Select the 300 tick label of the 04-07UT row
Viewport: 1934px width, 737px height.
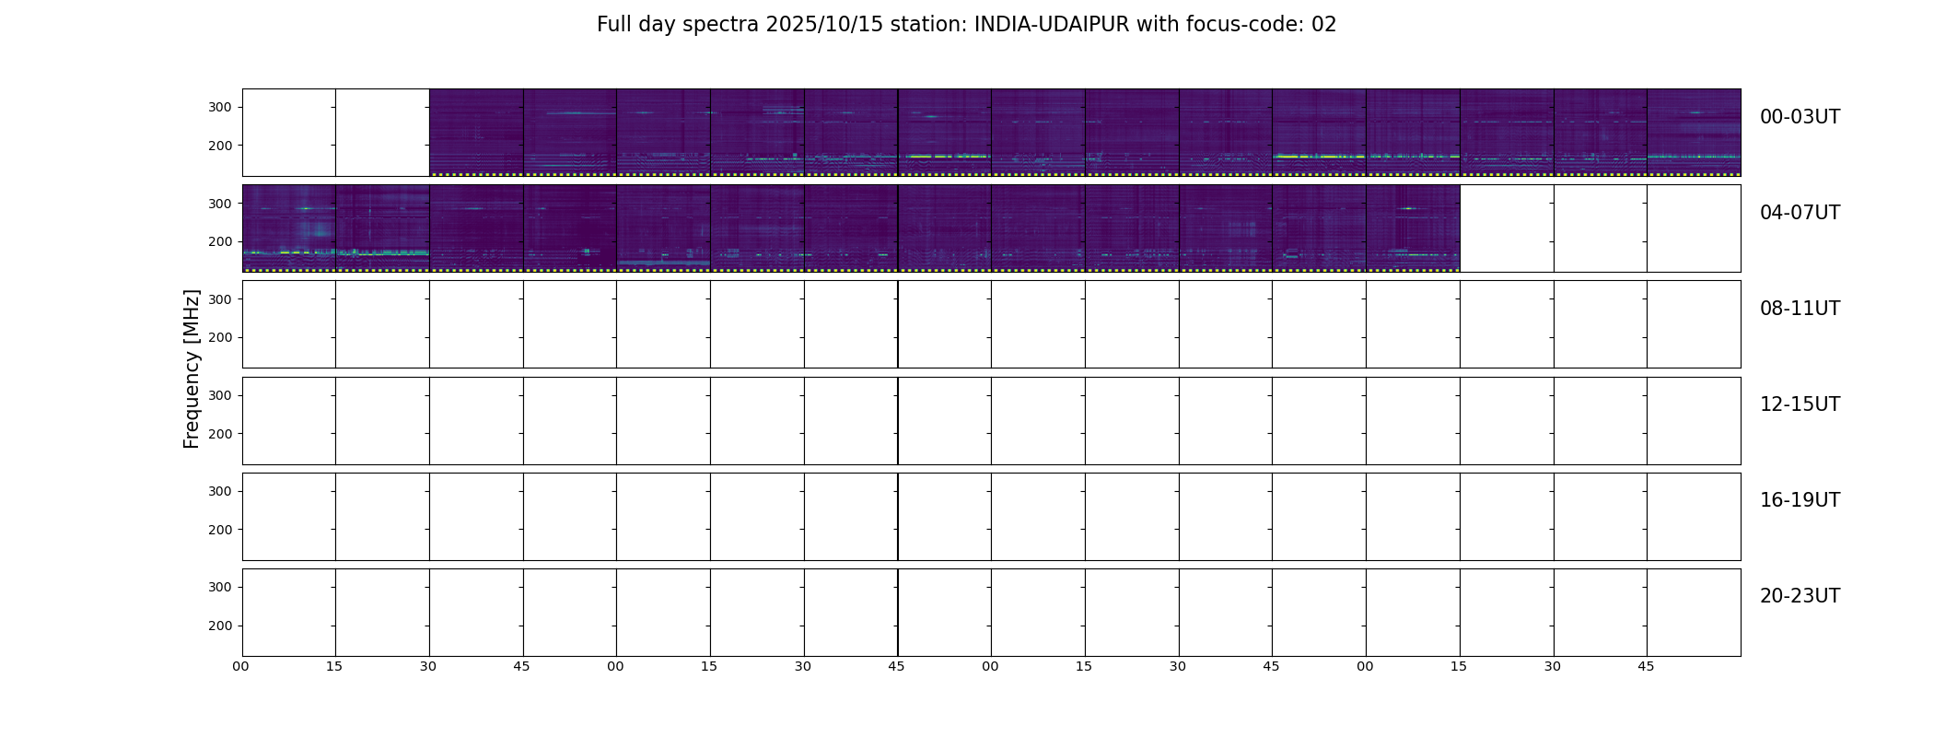(x=220, y=204)
